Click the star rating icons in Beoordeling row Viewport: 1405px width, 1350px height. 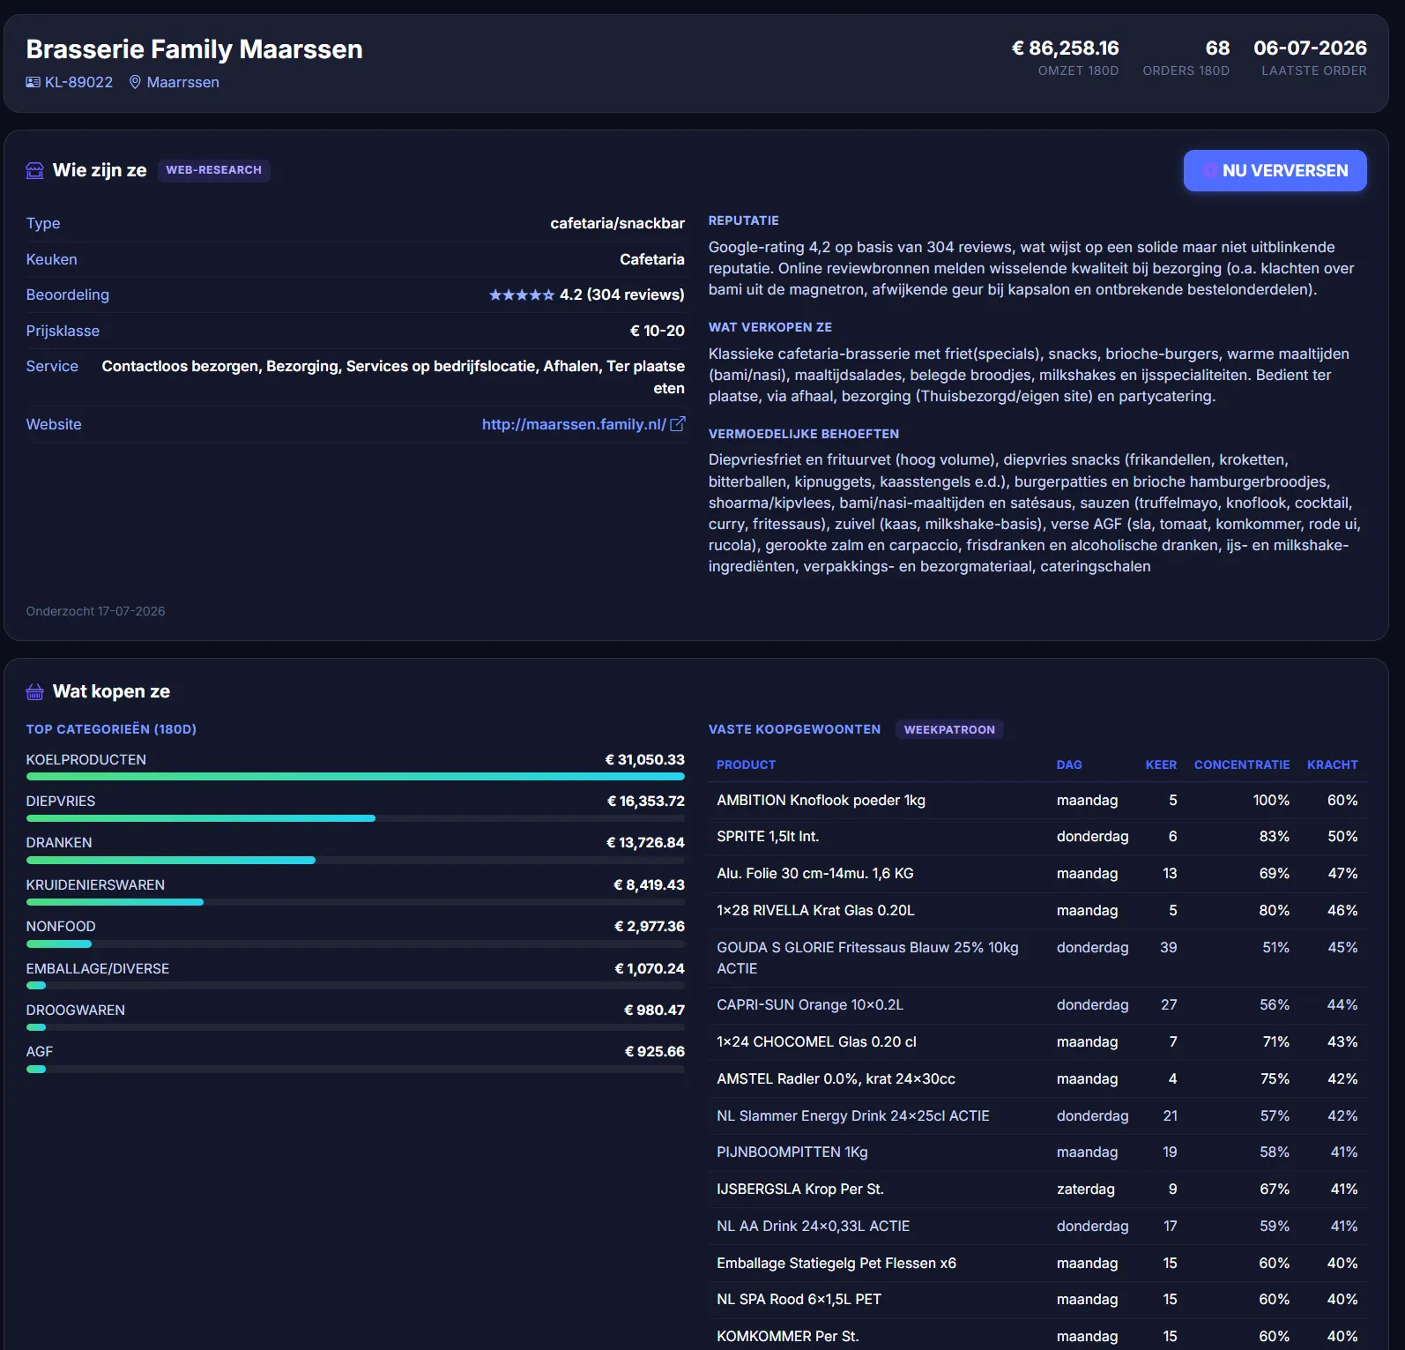coord(522,295)
